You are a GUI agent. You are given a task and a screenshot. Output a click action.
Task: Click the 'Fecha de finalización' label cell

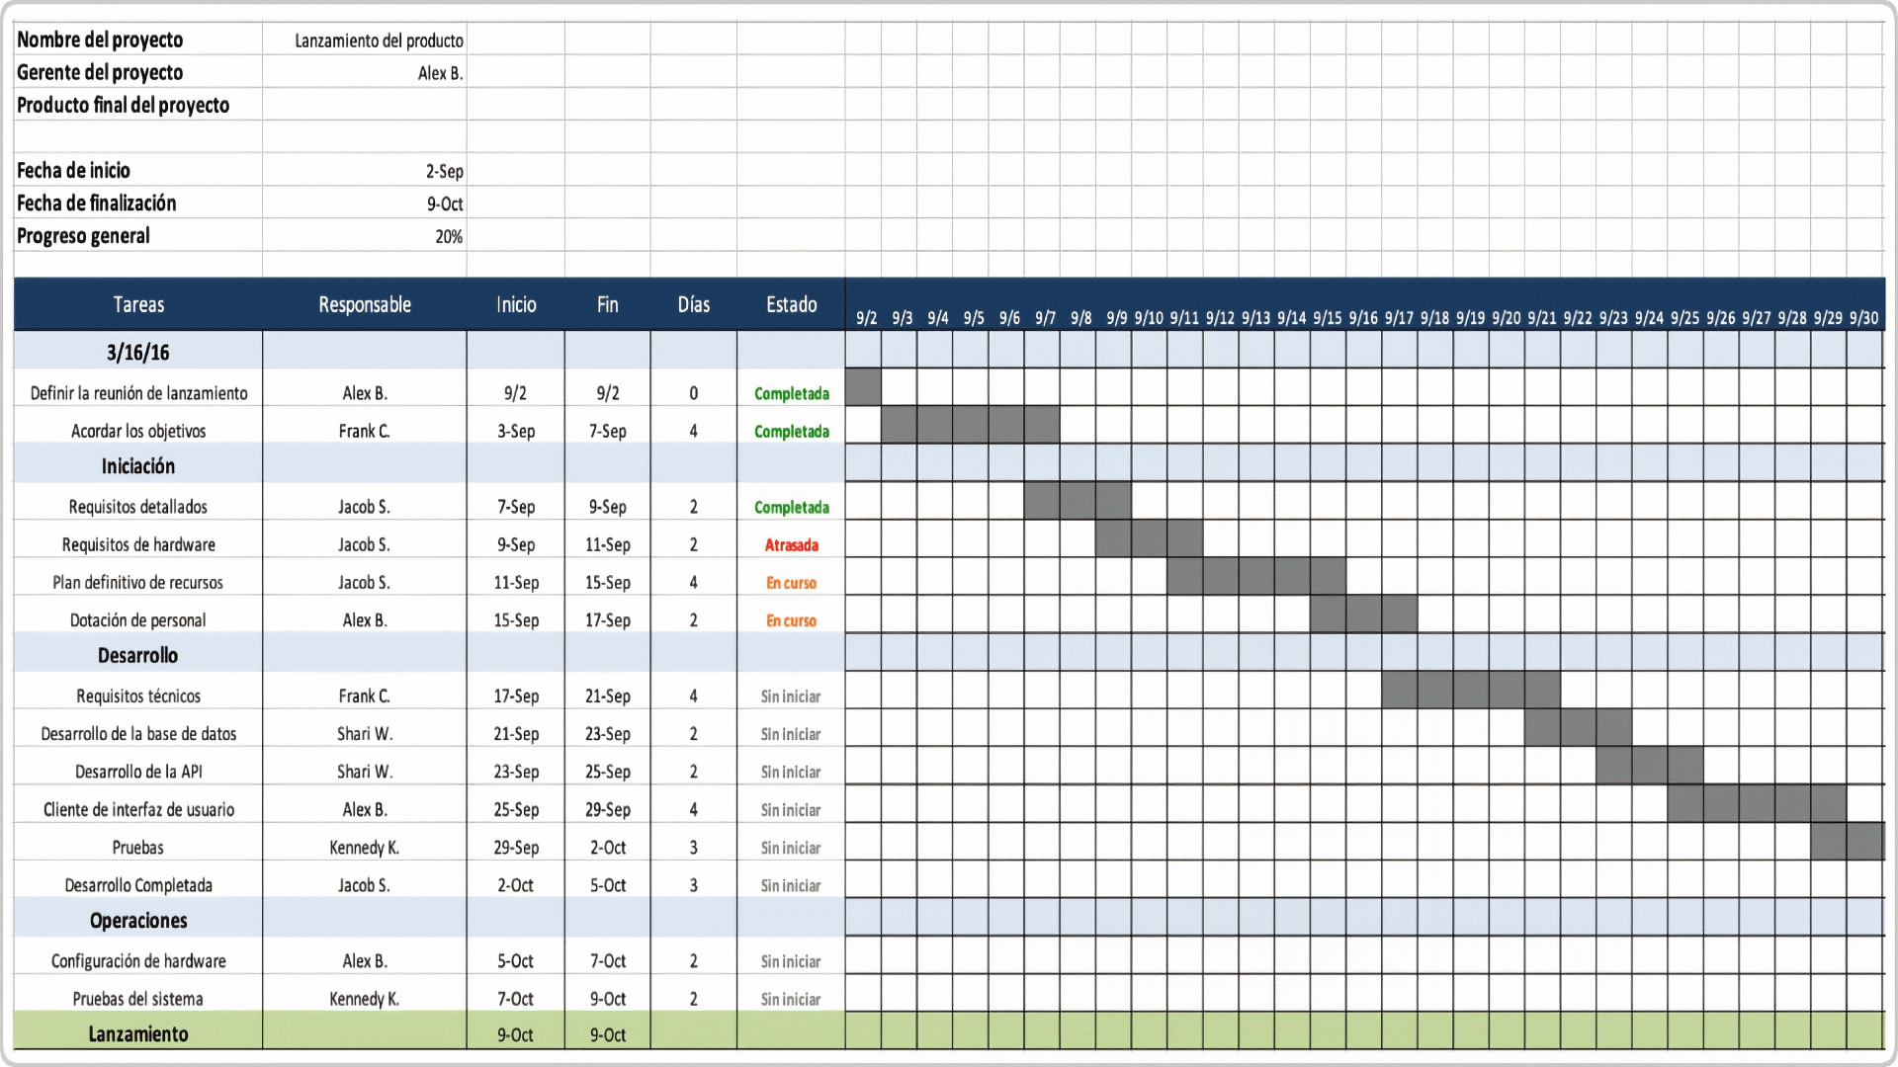(x=138, y=203)
